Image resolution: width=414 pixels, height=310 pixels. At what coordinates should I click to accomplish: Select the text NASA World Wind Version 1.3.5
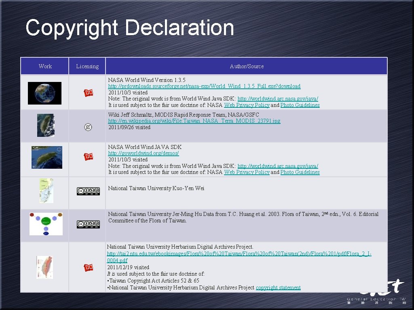[147, 80]
